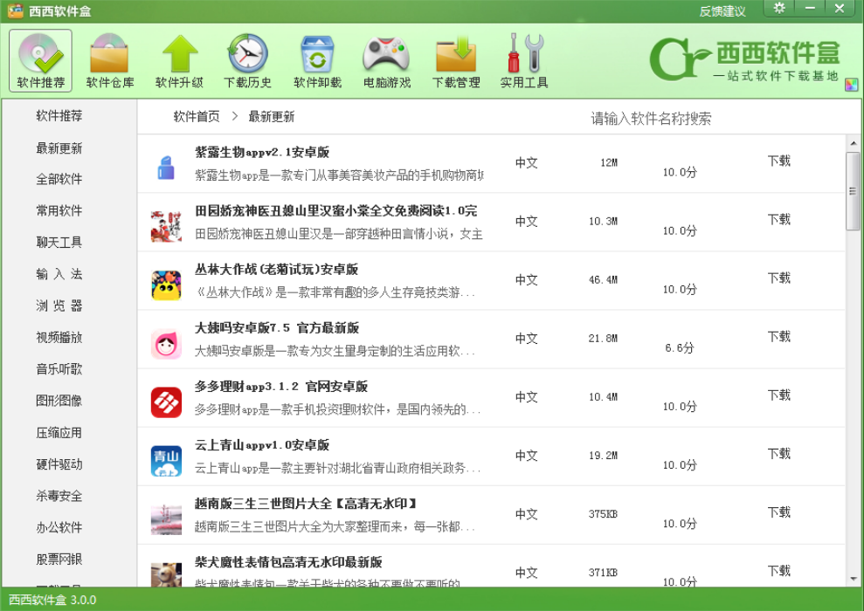This screenshot has width=864, height=611.
Task: Click 西西软件盒 logo
Action: [745, 58]
